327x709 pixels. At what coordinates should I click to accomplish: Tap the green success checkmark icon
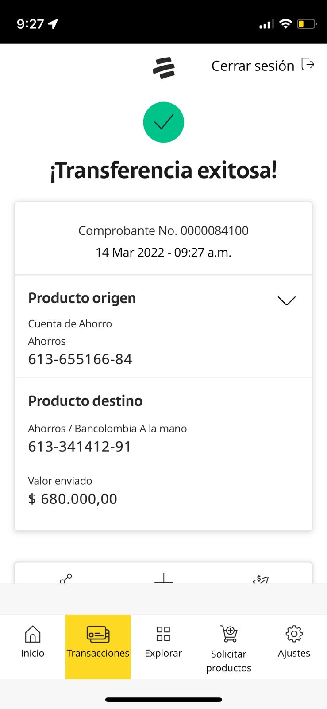pos(163,122)
